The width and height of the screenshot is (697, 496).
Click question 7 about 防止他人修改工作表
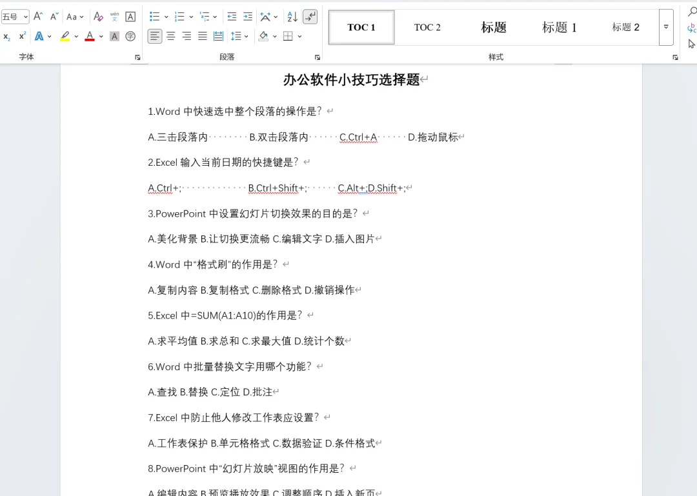click(x=234, y=418)
